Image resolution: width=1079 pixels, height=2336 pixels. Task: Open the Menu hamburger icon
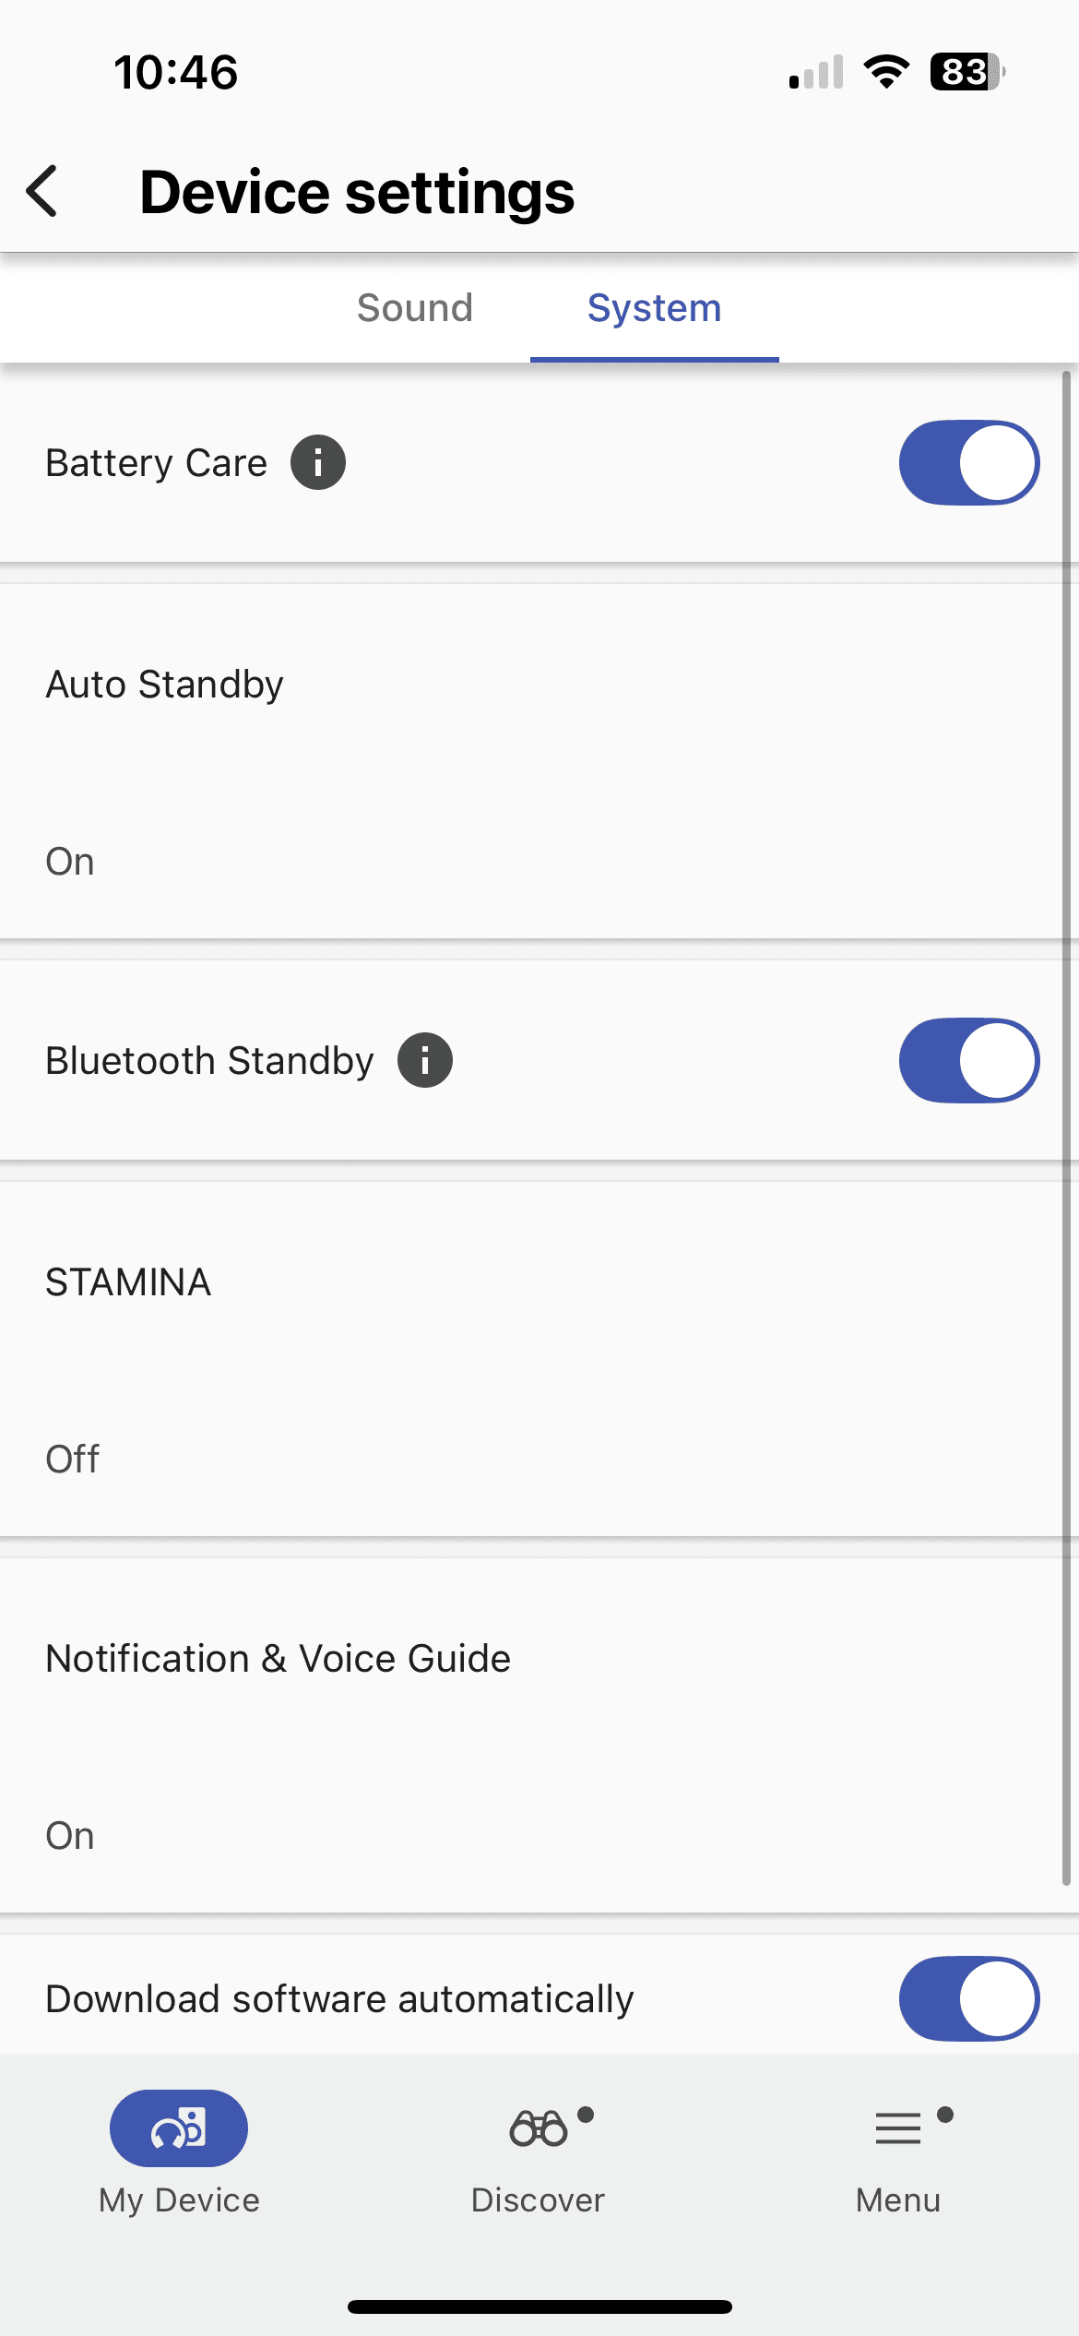[x=898, y=2127]
